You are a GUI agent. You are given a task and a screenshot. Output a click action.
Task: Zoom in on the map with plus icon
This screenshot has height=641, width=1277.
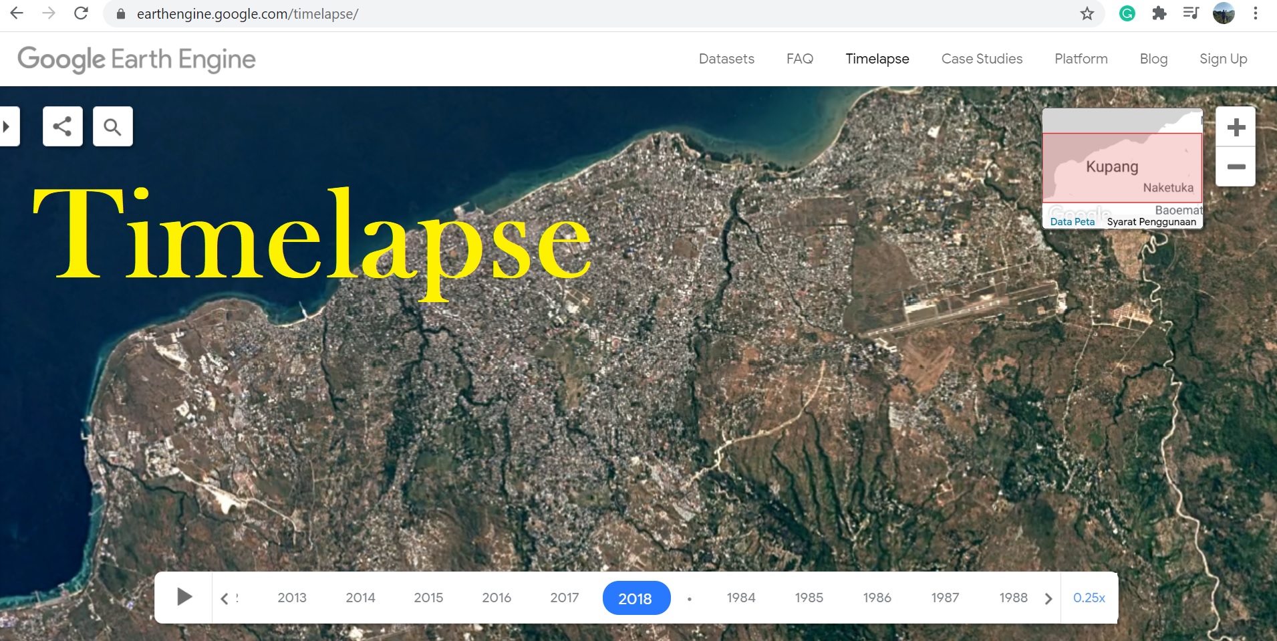(x=1236, y=126)
